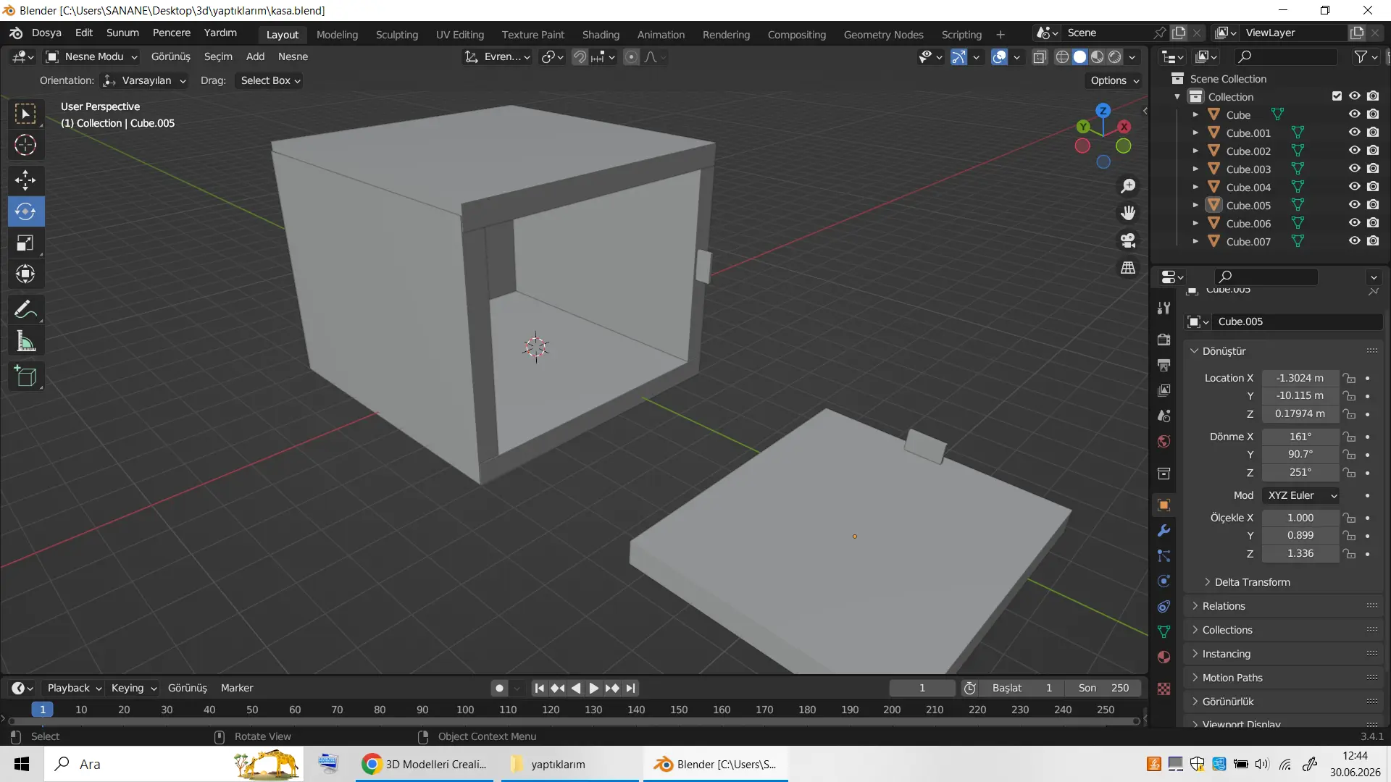Screen dimensions: 1391x782
Task: Activate the Cursor tool
Action: pyautogui.click(x=25, y=146)
